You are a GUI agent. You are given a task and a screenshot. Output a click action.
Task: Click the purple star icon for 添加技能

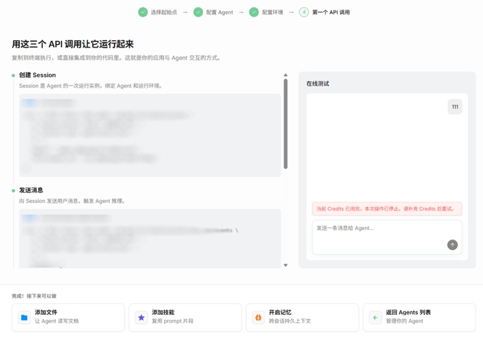click(x=141, y=318)
